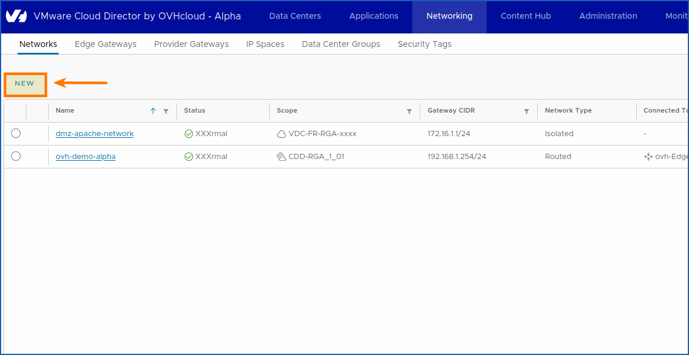The width and height of the screenshot is (689, 355).
Task: Click the green status icon beside dmz-apache-network
Action: [x=188, y=133]
